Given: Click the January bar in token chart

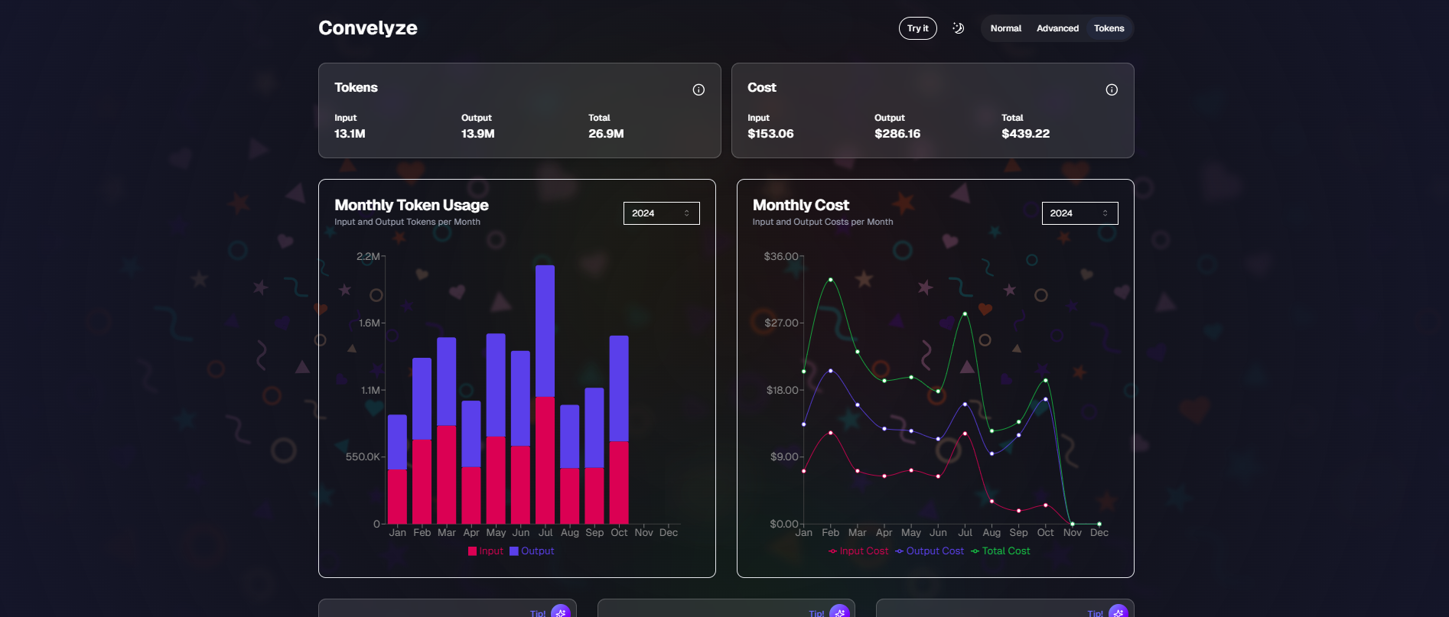Looking at the screenshot, I should [397, 469].
